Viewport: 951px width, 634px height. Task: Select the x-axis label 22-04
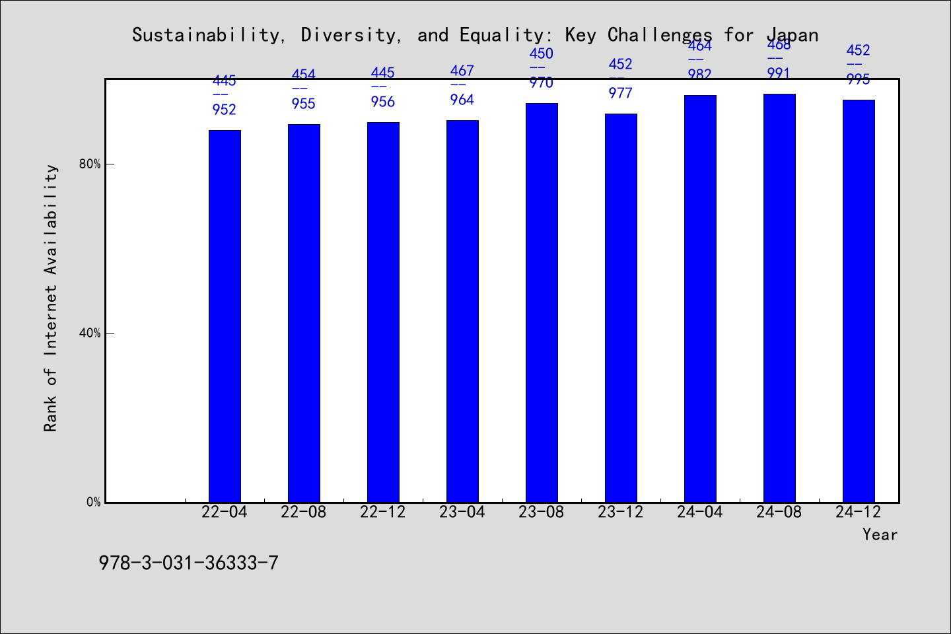(x=225, y=512)
